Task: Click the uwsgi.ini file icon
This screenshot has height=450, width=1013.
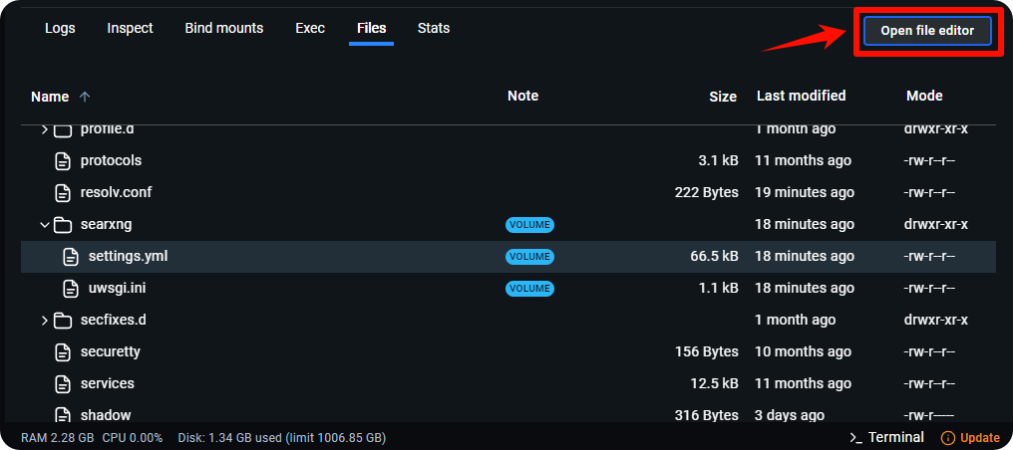Action: coord(71,288)
